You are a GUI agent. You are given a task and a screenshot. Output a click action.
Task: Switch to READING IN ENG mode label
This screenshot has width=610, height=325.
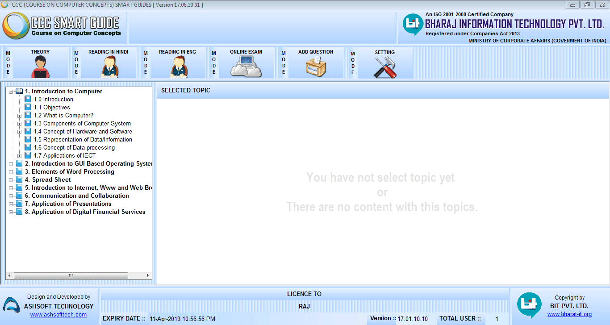[177, 52]
